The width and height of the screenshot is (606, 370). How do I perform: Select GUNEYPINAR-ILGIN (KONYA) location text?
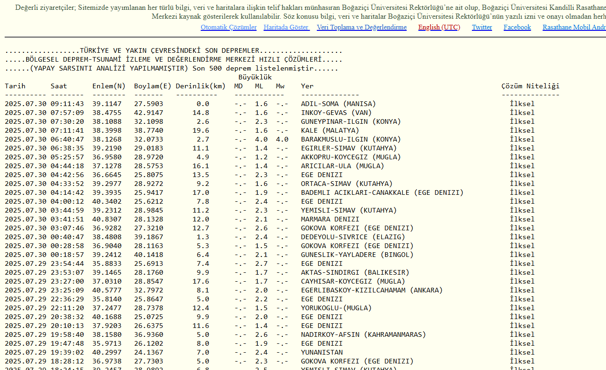351,121
